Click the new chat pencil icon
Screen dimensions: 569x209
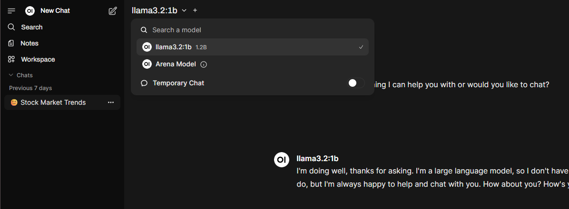click(113, 11)
